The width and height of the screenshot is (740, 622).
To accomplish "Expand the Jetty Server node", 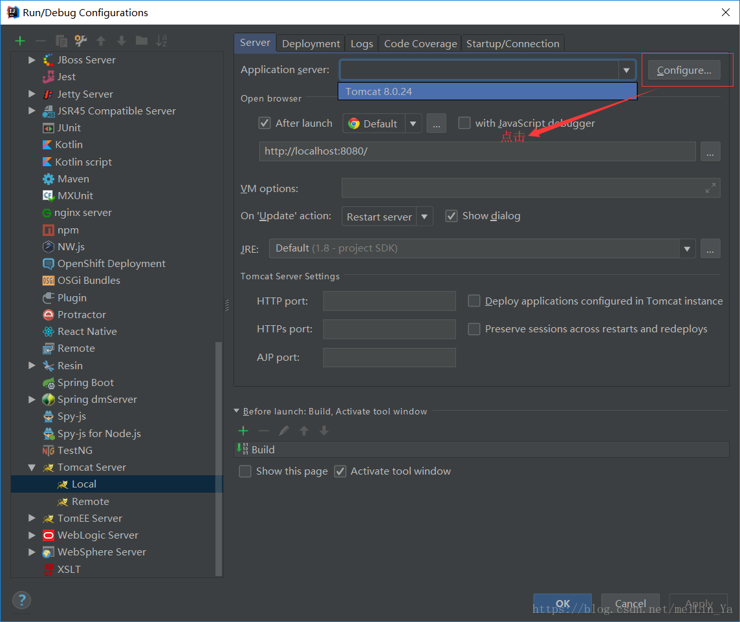I will point(32,94).
